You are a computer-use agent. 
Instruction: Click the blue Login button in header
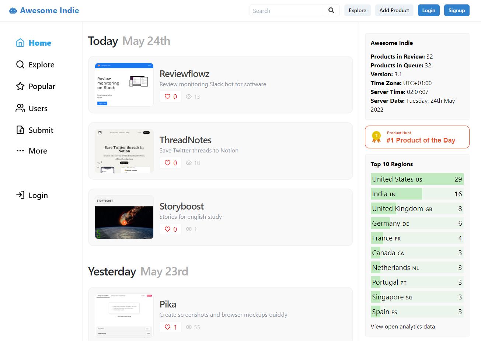click(x=429, y=10)
